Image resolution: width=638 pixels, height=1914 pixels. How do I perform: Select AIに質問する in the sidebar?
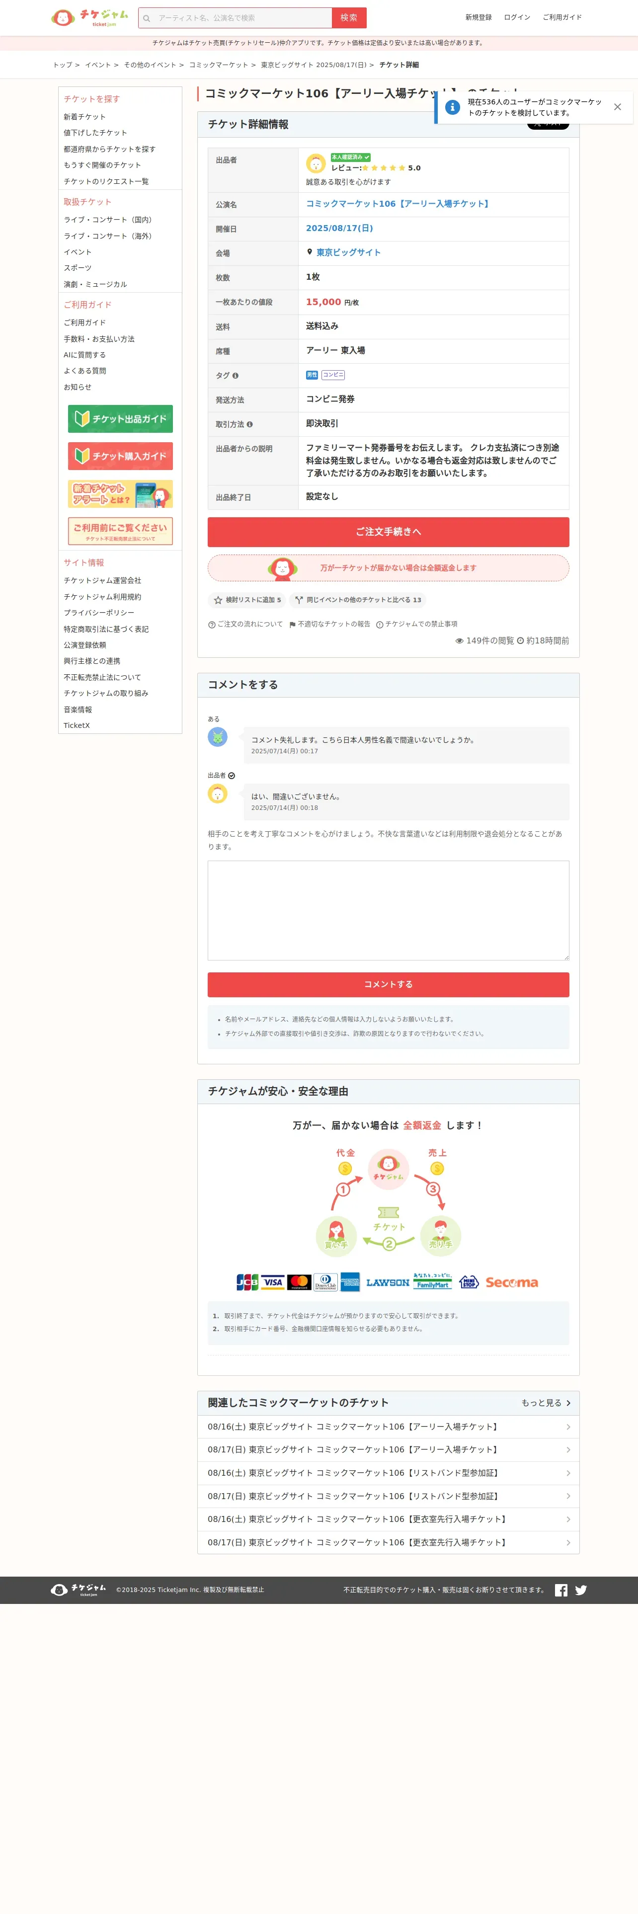[x=84, y=355]
